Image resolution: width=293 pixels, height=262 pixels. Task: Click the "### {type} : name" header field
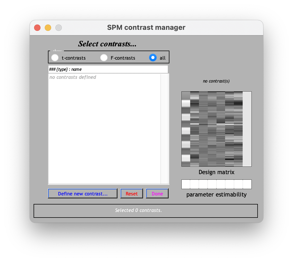tap(108, 69)
